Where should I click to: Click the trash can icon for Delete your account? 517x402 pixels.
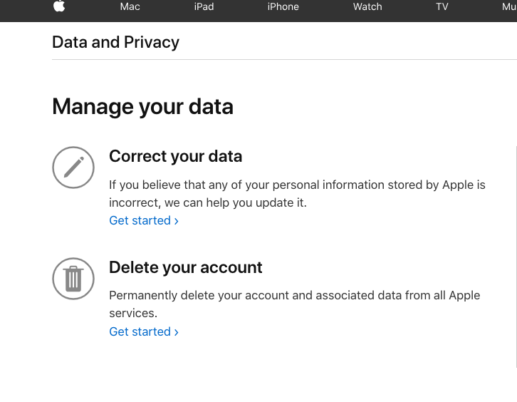coord(73,279)
